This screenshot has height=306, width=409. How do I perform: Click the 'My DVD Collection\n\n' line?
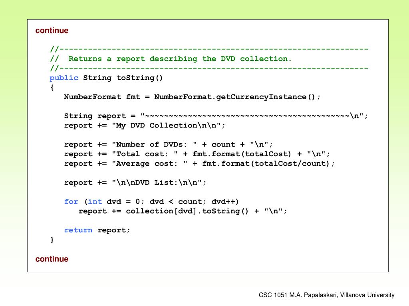[x=145, y=126]
